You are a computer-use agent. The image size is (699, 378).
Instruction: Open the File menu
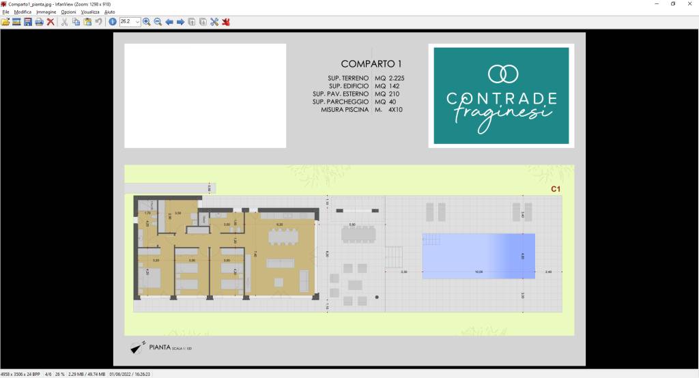click(x=5, y=12)
